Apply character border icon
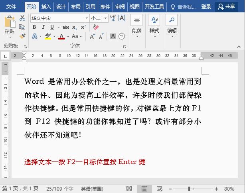This screenshot has width=245, height=193. [x=122, y=18]
